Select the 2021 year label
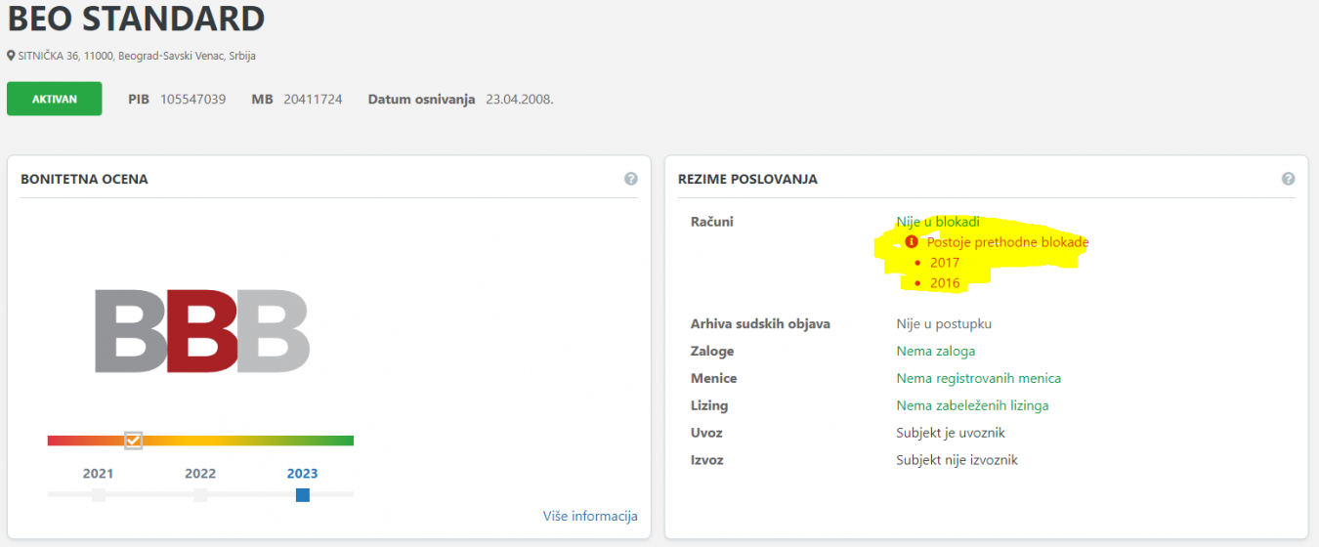This screenshot has width=1319, height=547. tap(99, 474)
